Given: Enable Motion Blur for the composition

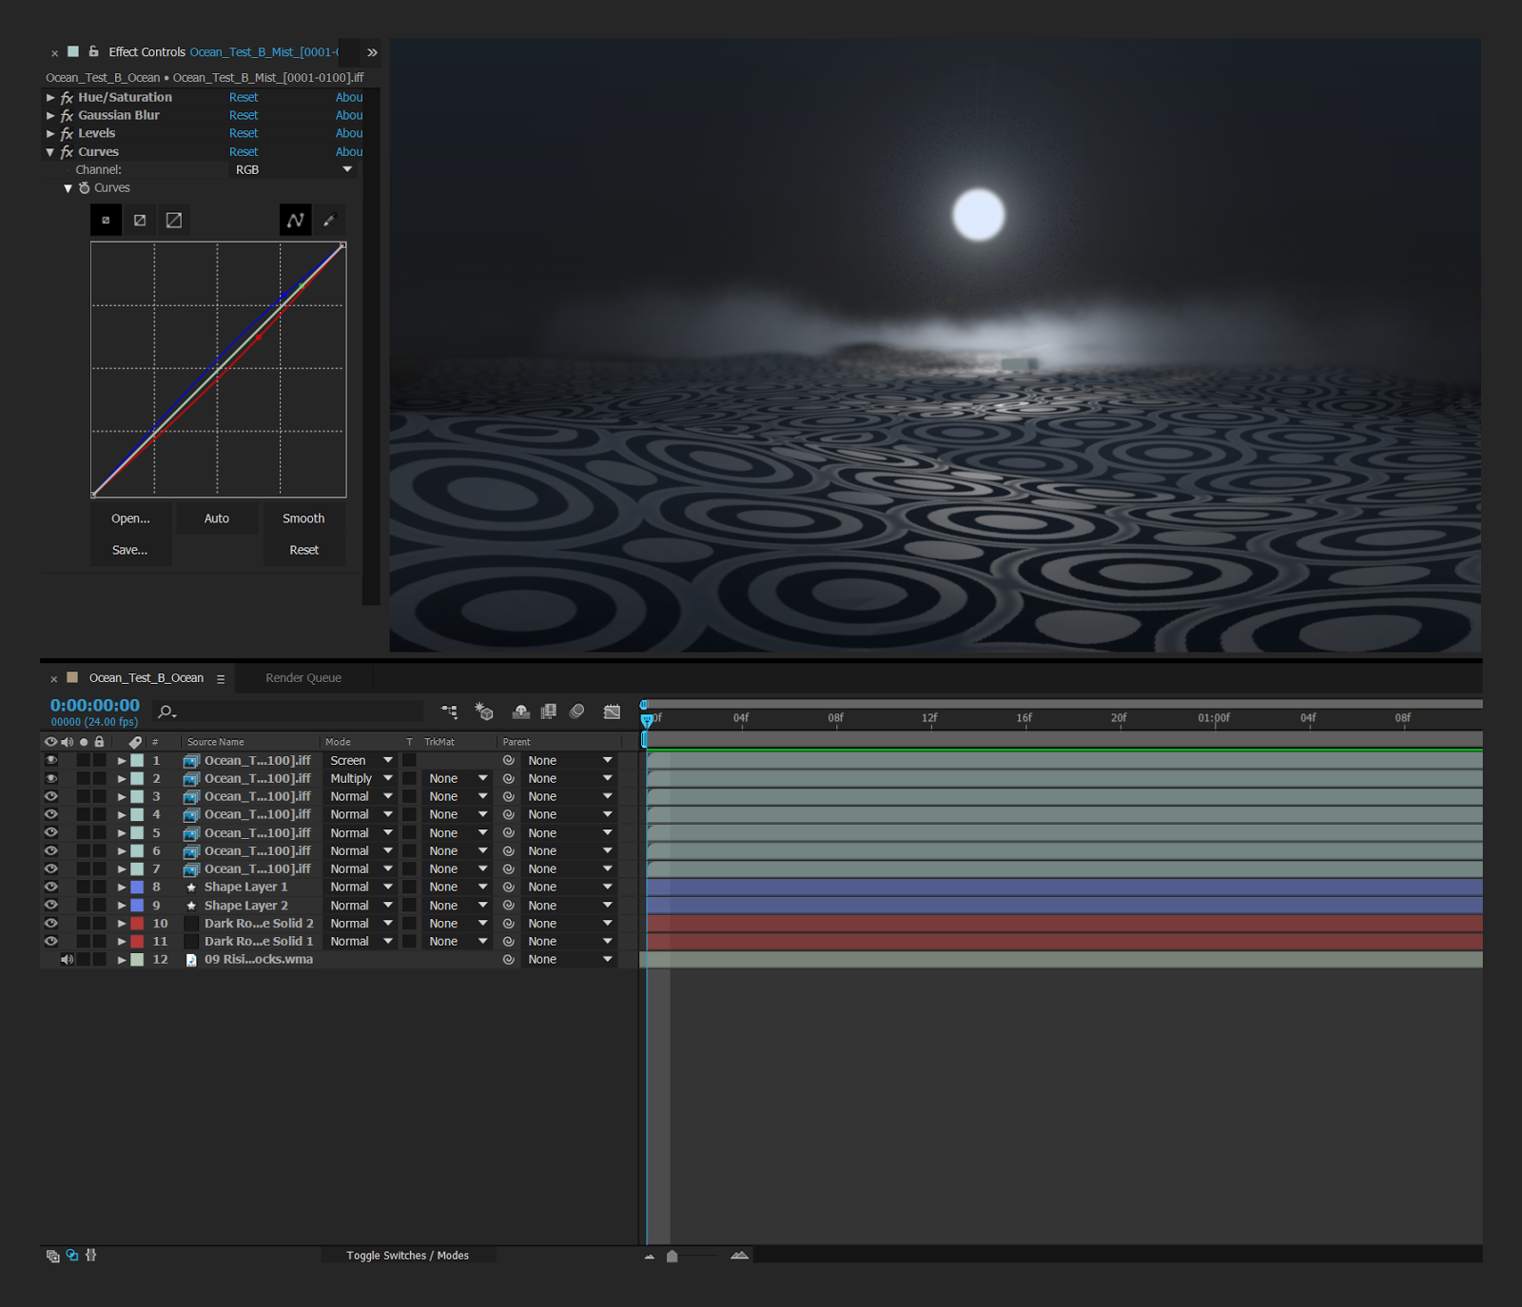Looking at the screenshot, I should 577,711.
